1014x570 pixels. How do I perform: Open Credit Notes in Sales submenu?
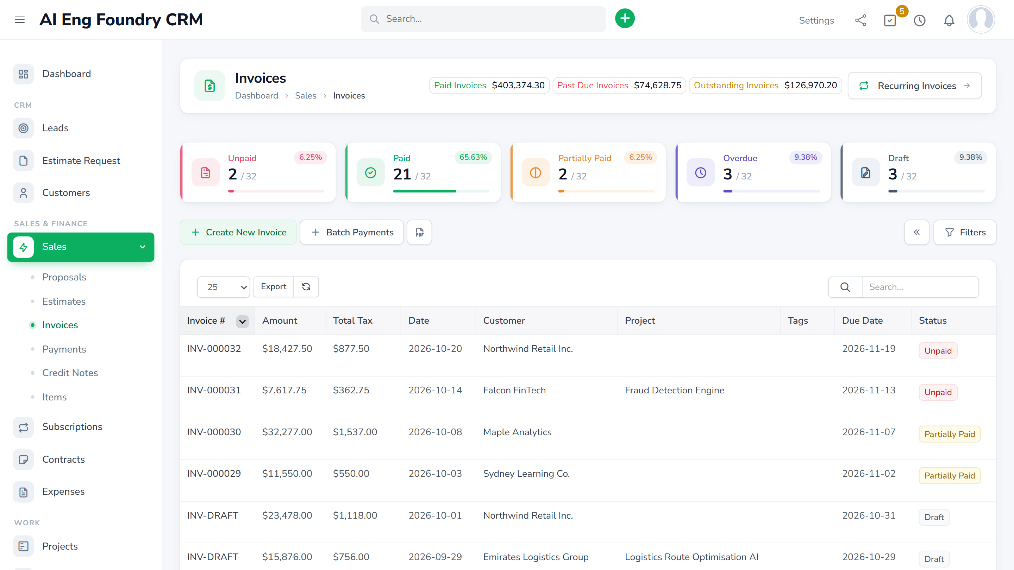70,373
